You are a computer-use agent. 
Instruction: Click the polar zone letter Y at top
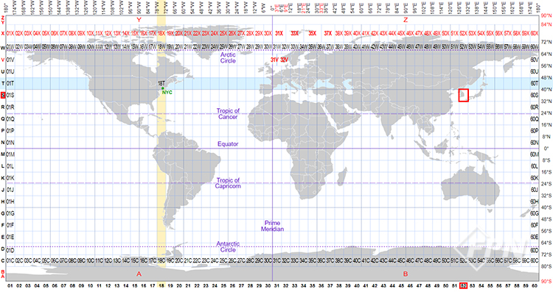point(139,20)
